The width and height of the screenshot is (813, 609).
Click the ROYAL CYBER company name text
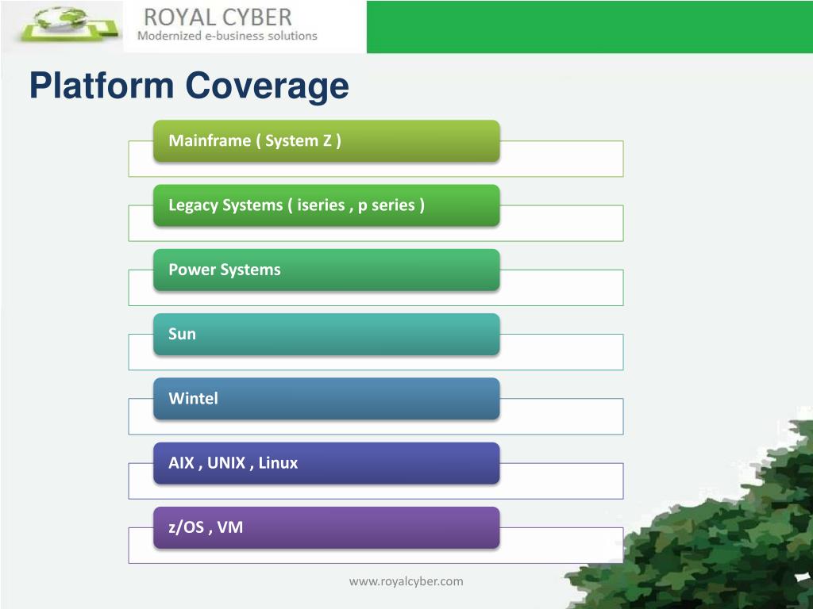click(218, 17)
